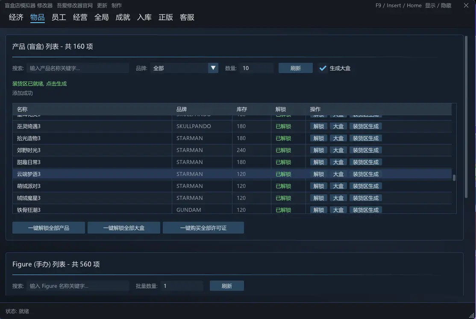Viewport: 476px width, 319px height.
Task: Select the 成就 tab
Action: pos(123,18)
